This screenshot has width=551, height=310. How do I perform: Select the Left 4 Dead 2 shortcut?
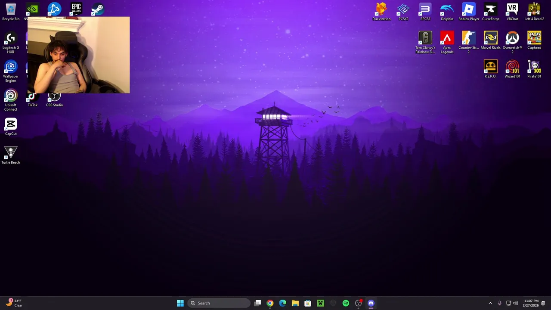(534, 12)
